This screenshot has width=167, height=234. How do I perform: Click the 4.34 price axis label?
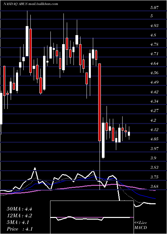tap(154, 101)
